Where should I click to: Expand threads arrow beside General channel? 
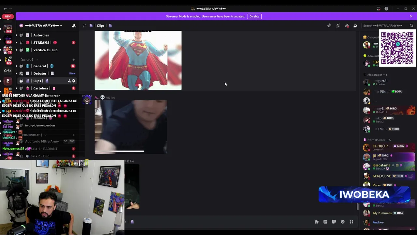point(16,66)
